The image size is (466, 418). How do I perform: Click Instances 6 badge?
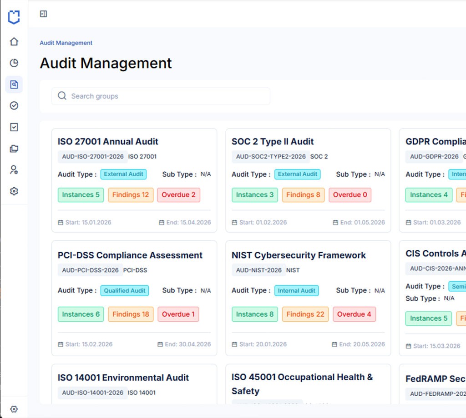81,314
